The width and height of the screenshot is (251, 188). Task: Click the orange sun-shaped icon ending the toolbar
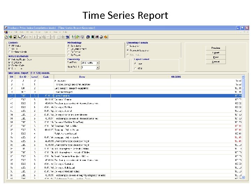(106, 37)
